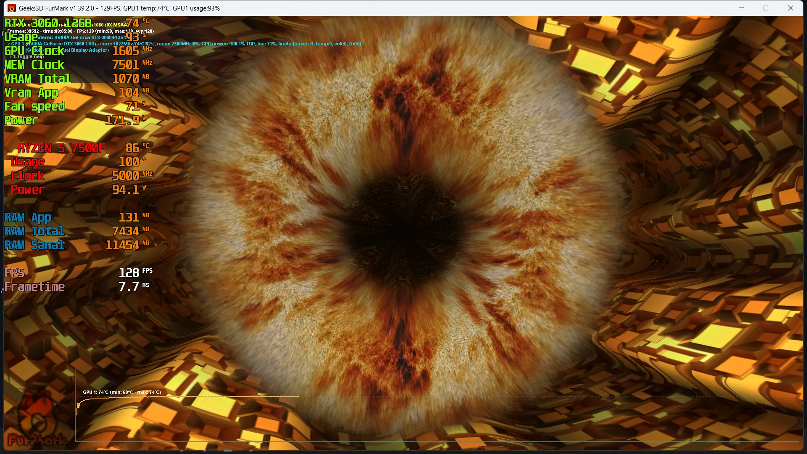Image resolution: width=807 pixels, height=454 pixels.
Task: Click the 'RYZEN 5 7500F' CPU heading
Action: 61,148
